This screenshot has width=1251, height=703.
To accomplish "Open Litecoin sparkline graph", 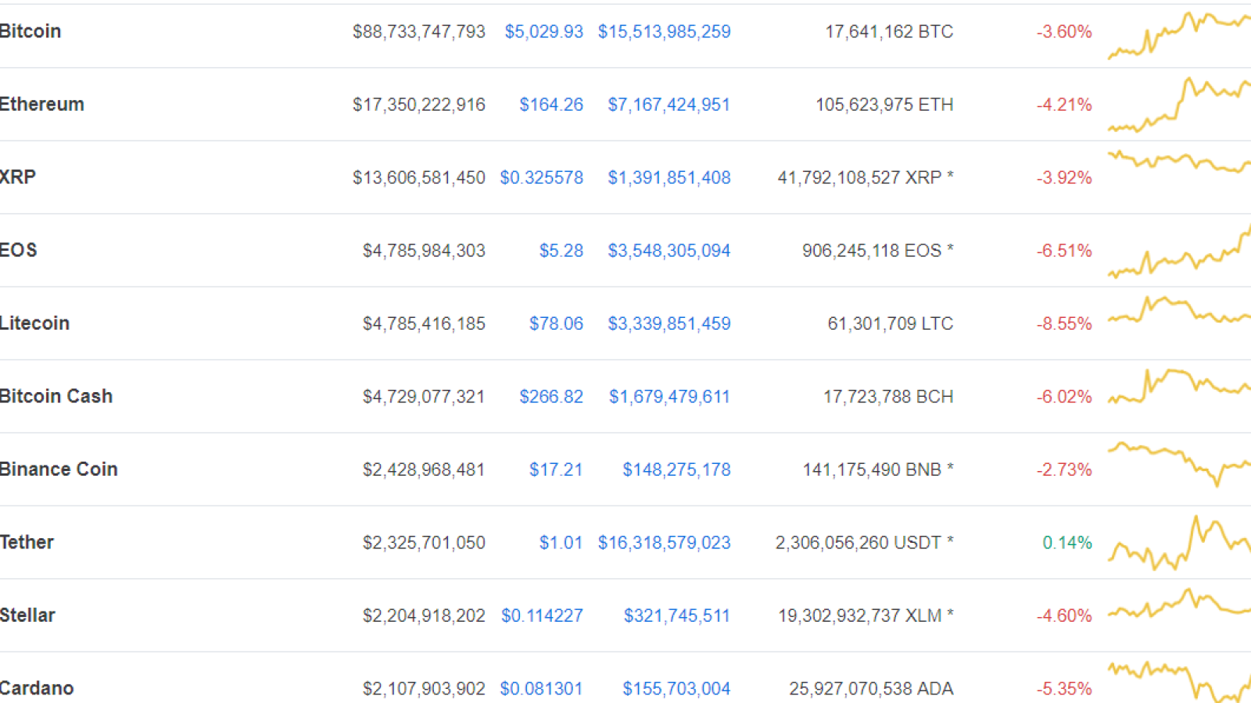I will click(1179, 310).
